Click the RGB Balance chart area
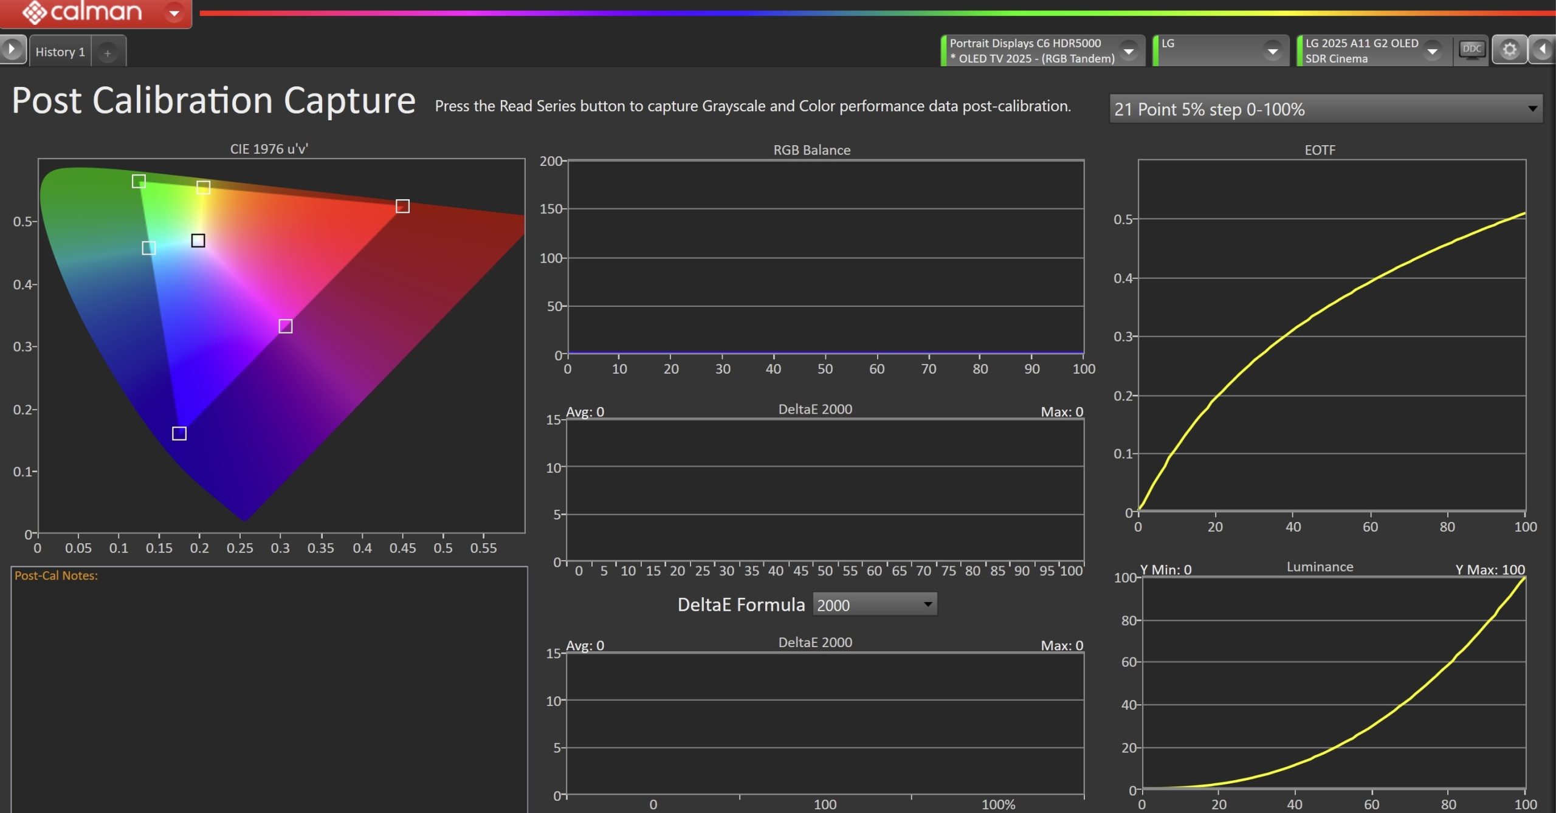The height and width of the screenshot is (813, 1556). [825, 256]
